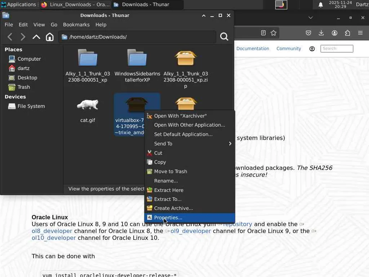The image size is (369, 277).
Task: Open Thunar Go menu
Action: coord(54,25)
